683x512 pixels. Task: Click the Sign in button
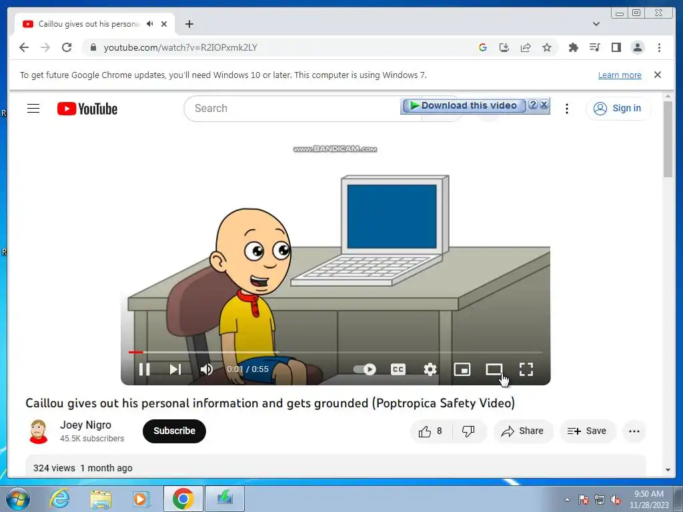point(618,109)
